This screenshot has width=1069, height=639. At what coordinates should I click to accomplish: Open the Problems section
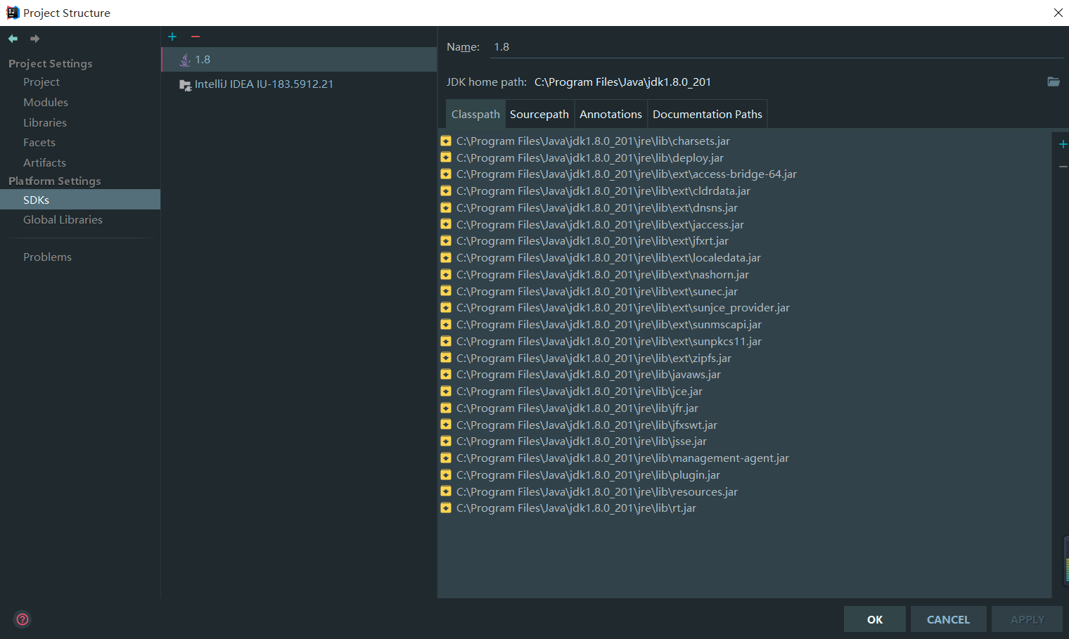point(47,257)
